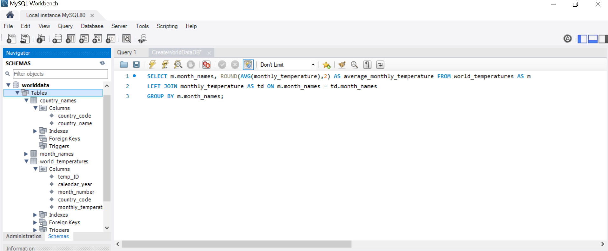The height and width of the screenshot is (251, 608).
Task: Open the Query menu
Action: pyautogui.click(x=65, y=26)
